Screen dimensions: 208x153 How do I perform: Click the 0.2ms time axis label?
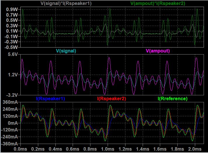coord(38,149)
